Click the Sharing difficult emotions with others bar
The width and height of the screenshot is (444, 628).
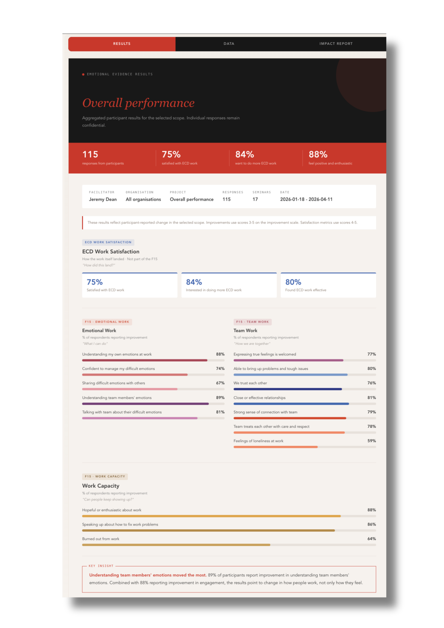[153, 389]
